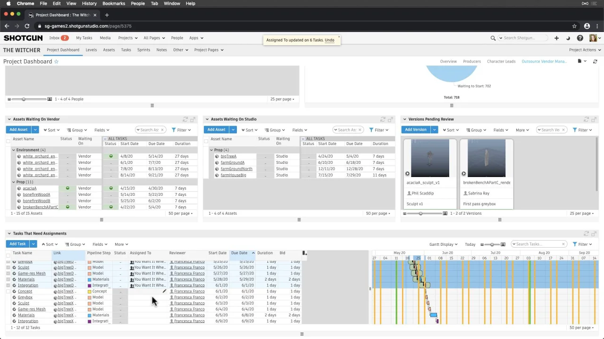Dismiss the Assigned To updated notification

(338, 37)
